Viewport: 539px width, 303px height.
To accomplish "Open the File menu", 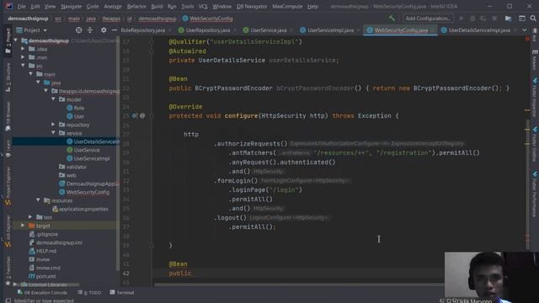I will [x=21, y=6].
